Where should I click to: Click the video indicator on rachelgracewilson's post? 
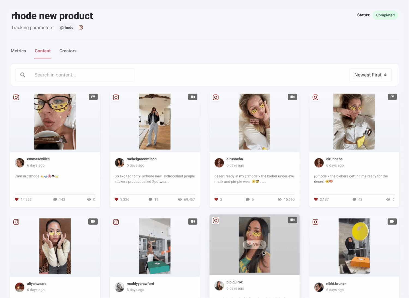click(x=193, y=97)
